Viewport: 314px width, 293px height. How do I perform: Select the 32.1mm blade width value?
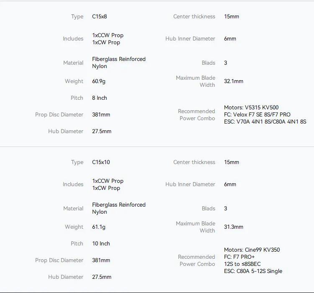point(234,81)
